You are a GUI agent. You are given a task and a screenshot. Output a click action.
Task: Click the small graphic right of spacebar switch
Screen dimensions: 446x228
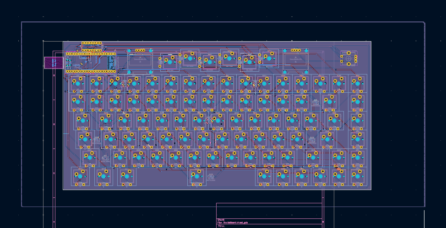pyautogui.click(x=211, y=176)
